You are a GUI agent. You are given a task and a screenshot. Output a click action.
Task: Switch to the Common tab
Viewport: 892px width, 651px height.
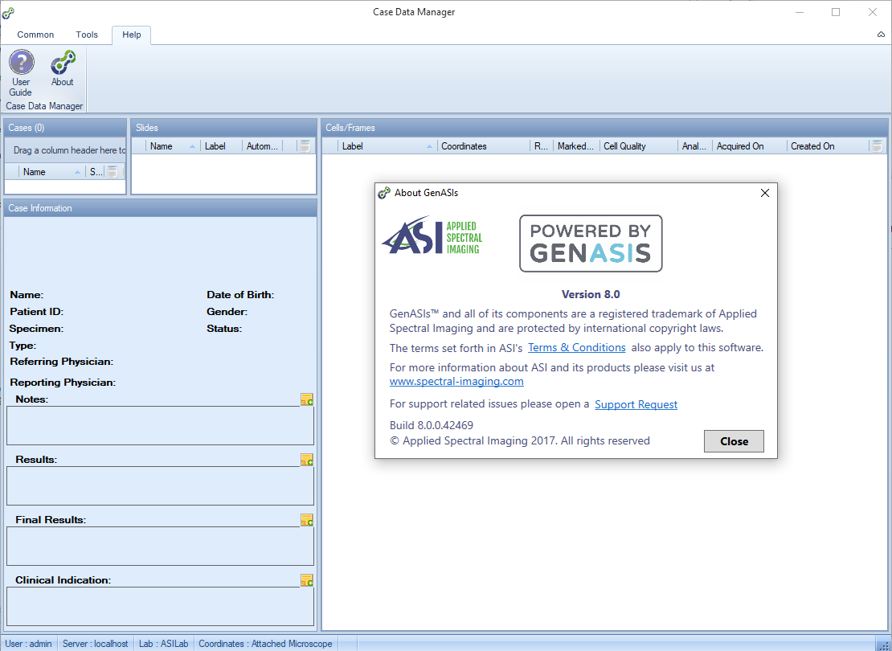(x=35, y=35)
